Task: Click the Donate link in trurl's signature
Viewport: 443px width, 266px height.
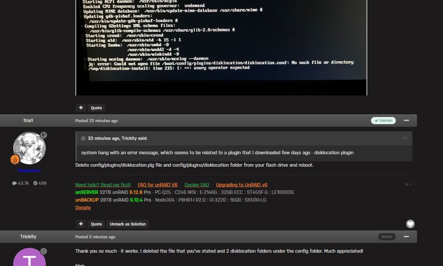Action: (83, 207)
